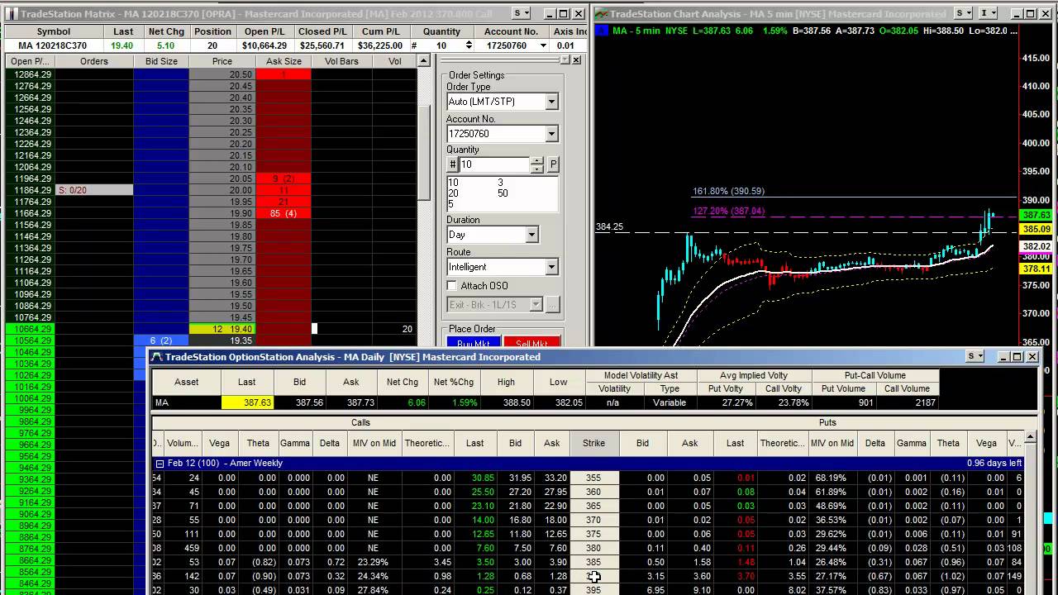Screen dimensions: 1058x595
Task: Click the ask size cell 9 (2) at 20.05
Action: click(x=284, y=178)
